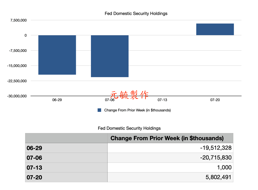Select the red watermark text on the chart
Viewport: 258px width, 190px height.
(129, 95)
